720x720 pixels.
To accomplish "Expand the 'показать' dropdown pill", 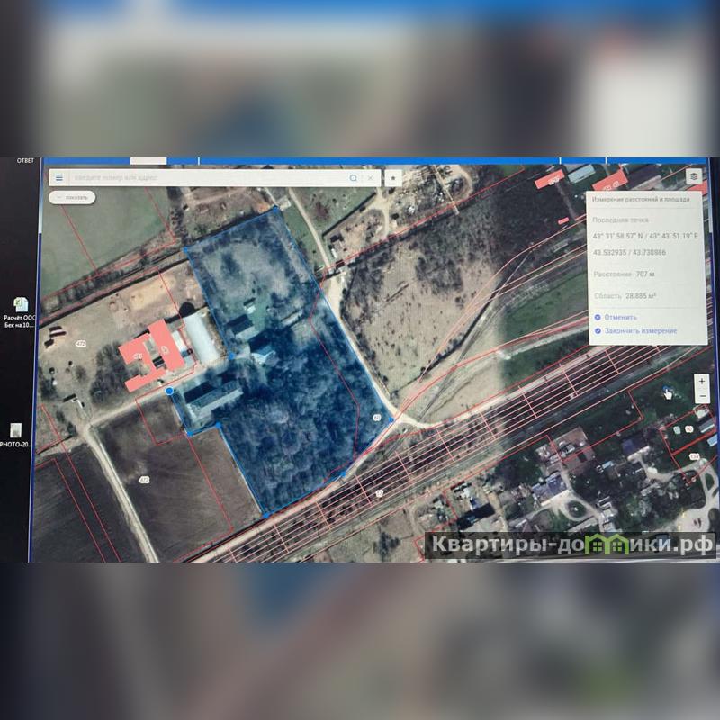I will coord(72,197).
